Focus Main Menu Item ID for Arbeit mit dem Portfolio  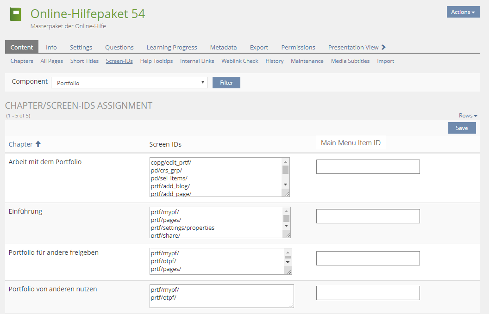pyautogui.click(x=368, y=167)
